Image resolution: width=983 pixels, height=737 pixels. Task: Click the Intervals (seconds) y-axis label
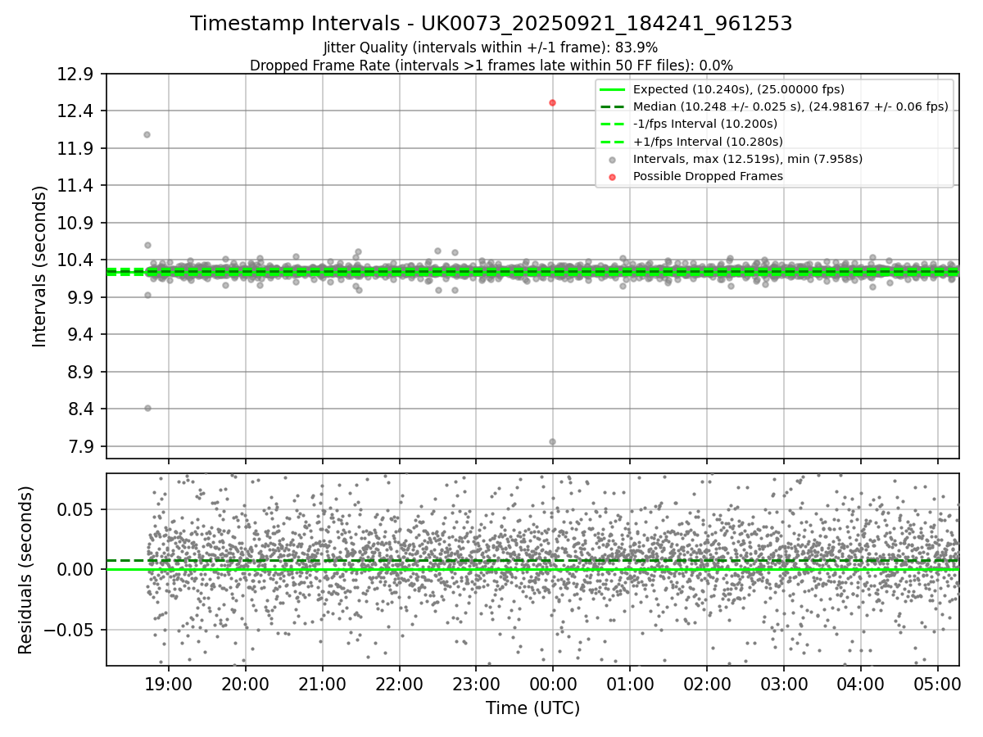40,266
